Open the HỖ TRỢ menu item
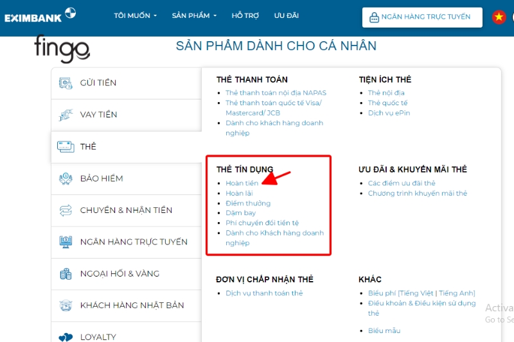Image resolution: width=514 pixels, height=342 pixels. [x=245, y=15]
